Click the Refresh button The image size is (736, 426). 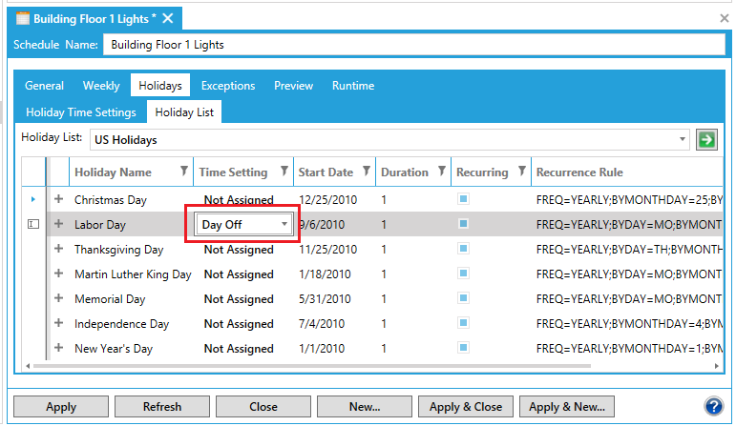coord(162,407)
